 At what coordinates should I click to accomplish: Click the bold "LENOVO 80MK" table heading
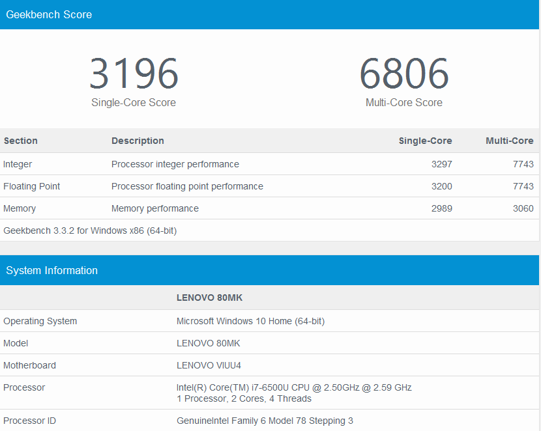click(x=209, y=298)
